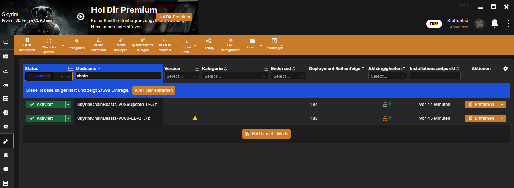Open the notifications bell
The width and height of the screenshot is (514, 188).
[495, 23]
